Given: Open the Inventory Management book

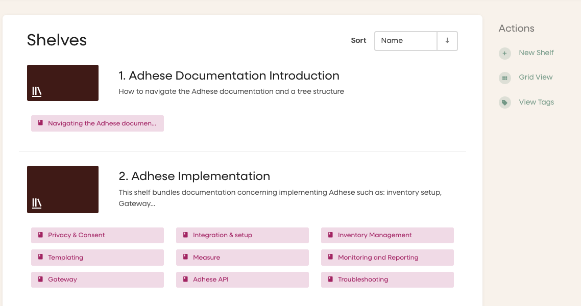Looking at the screenshot, I should [375, 235].
